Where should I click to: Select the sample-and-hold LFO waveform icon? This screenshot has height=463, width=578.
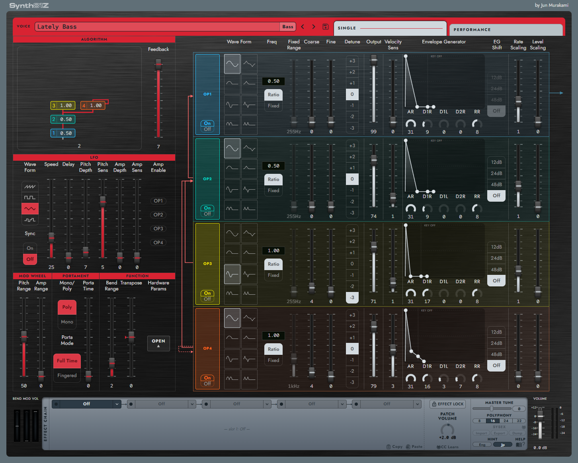30,220
